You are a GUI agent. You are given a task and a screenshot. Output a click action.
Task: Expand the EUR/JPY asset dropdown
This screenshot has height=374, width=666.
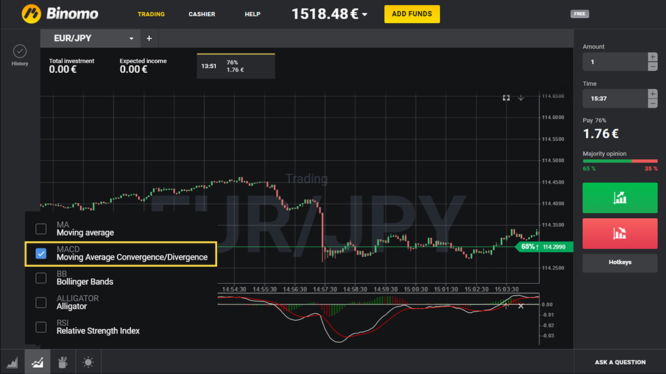(131, 39)
